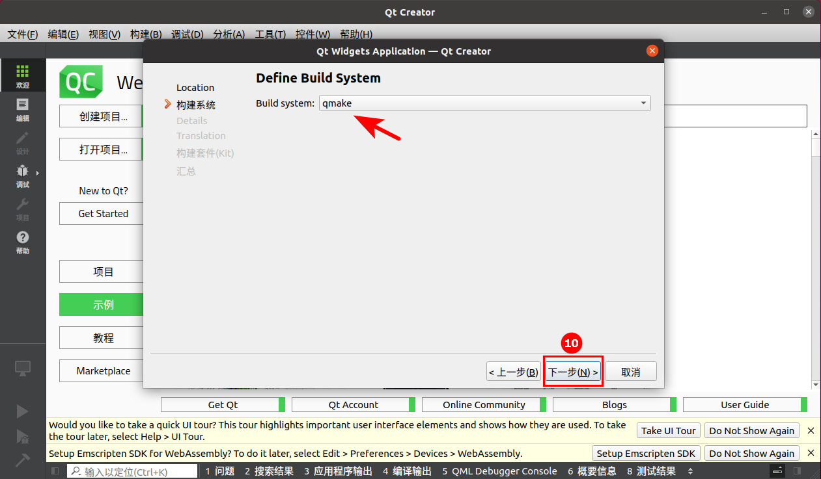Click the Setup Emscripten SDK button
Viewport: 821px width, 479px height.
point(646,453)
